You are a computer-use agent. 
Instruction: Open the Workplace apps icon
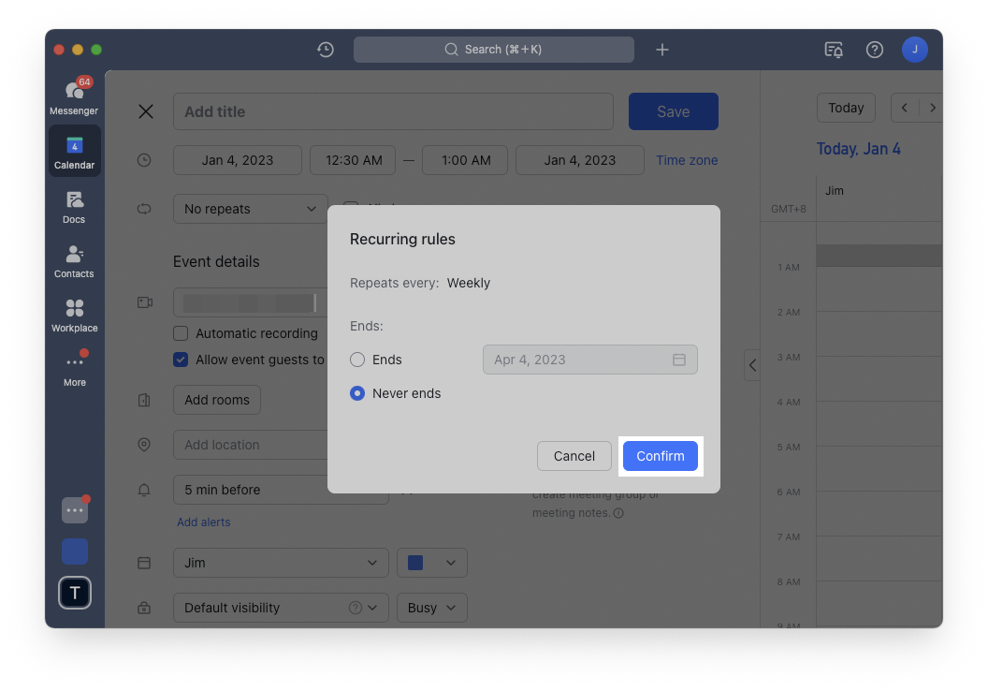[x=74, y=315]
